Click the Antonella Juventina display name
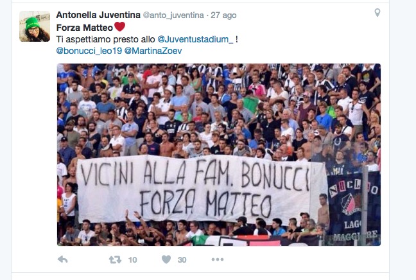416x280 pixels. 98,15
